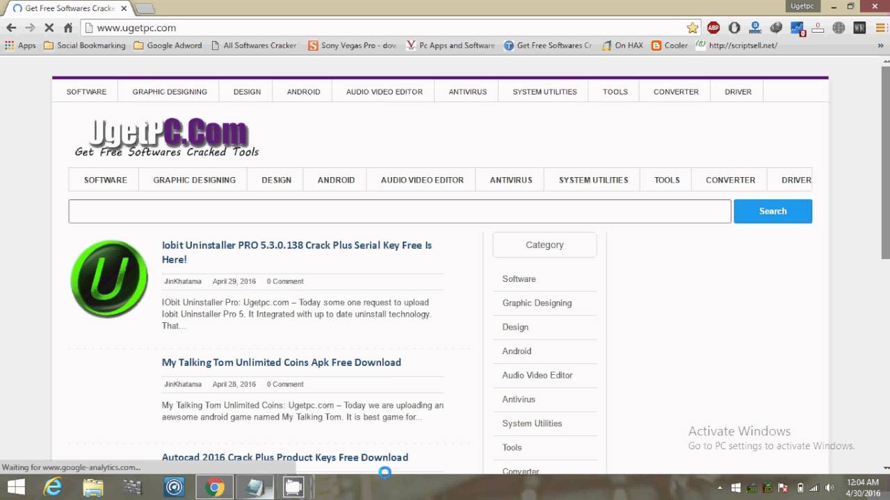890x500 pixels.
Task: Open the video camera recorder taskbar icon
Action: point(294,487)
